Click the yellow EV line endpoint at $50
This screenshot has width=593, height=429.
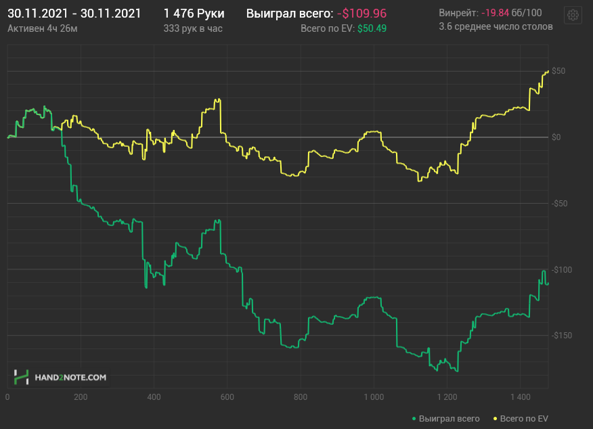548,71
